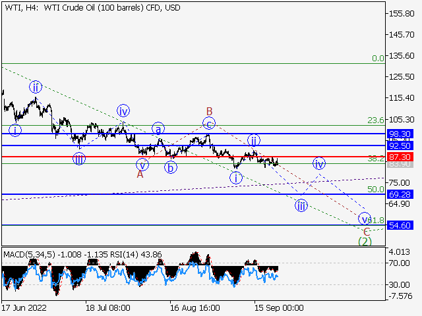This screenshot has height=316, width=422.
Task: Select the '15 Sep 00:00' date label
Action: pos(279,307)
